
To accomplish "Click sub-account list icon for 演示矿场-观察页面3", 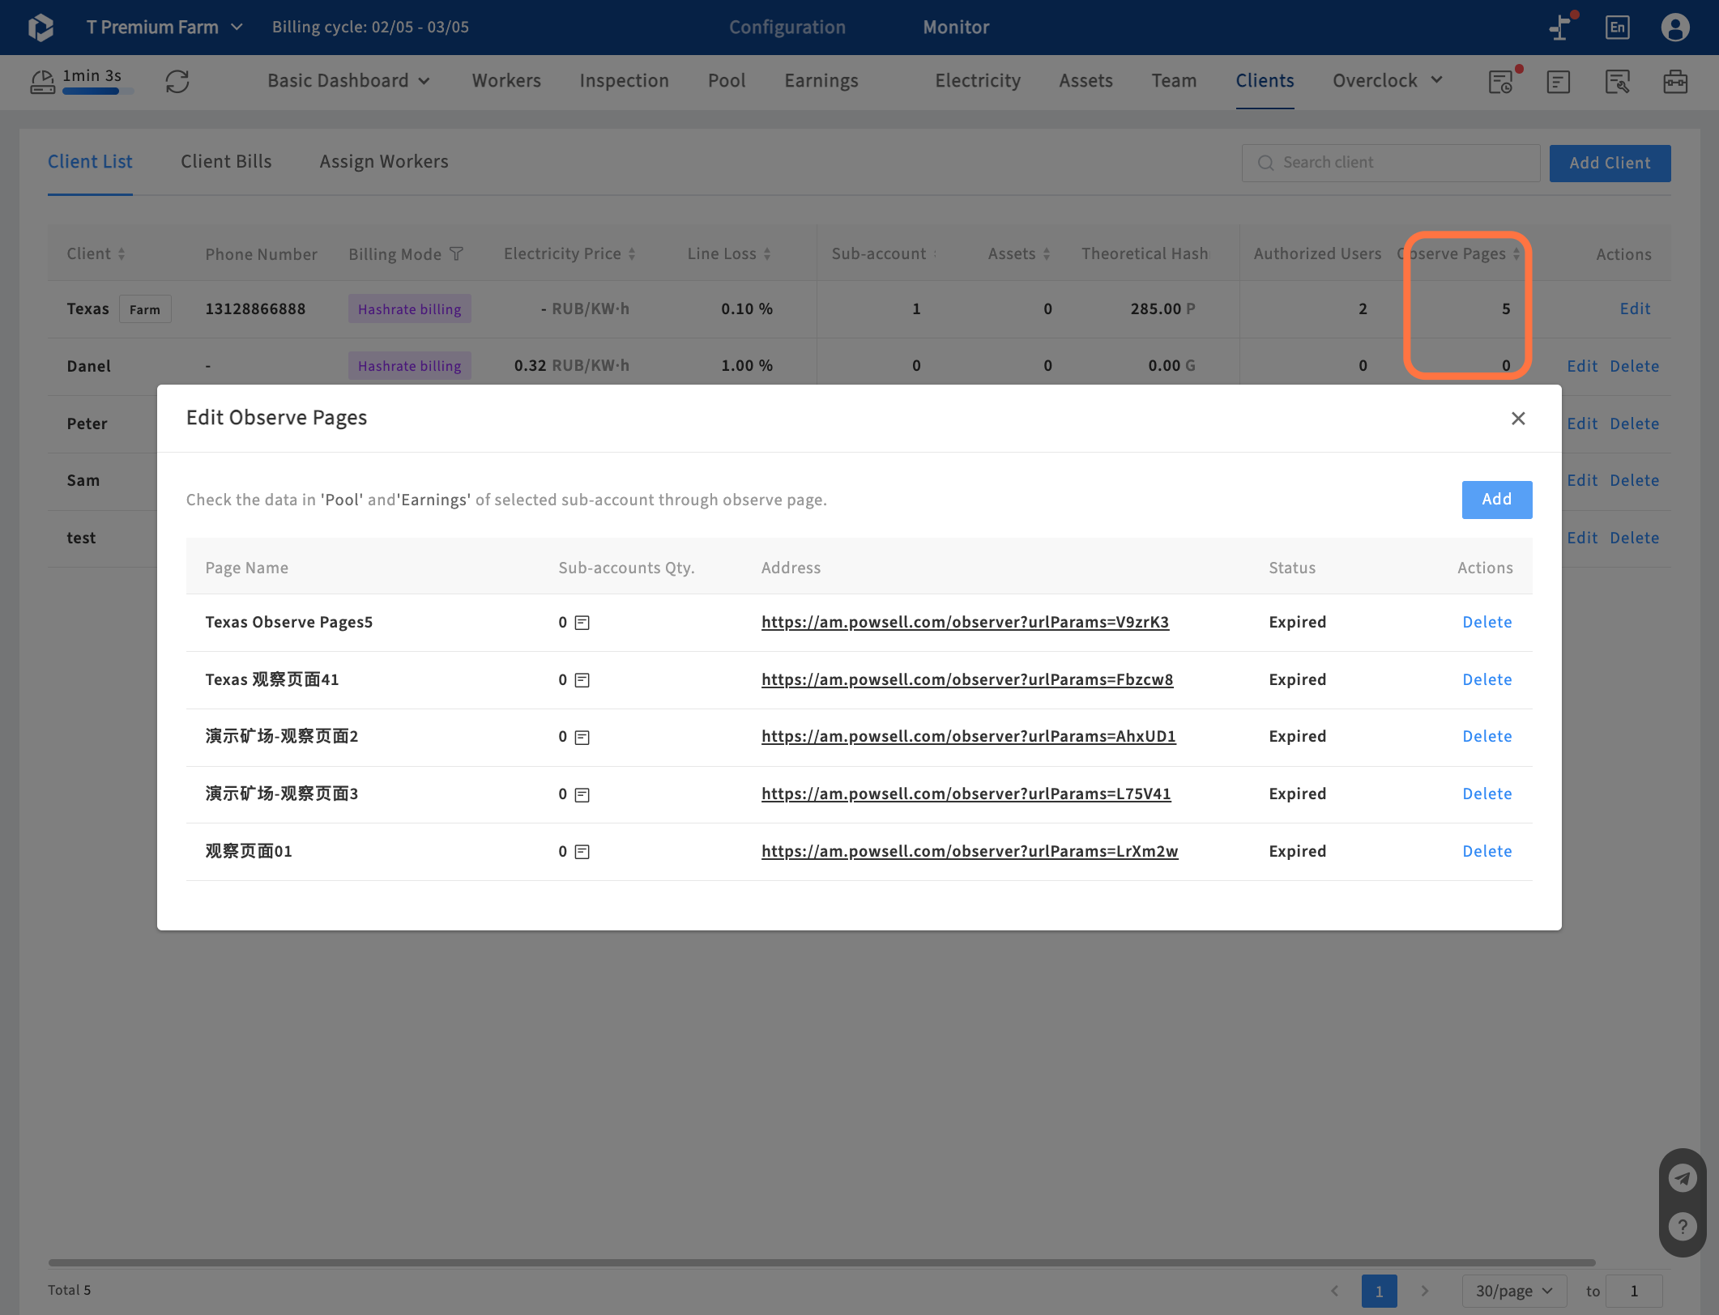I will pyautogui.click(x=582, y=794).
